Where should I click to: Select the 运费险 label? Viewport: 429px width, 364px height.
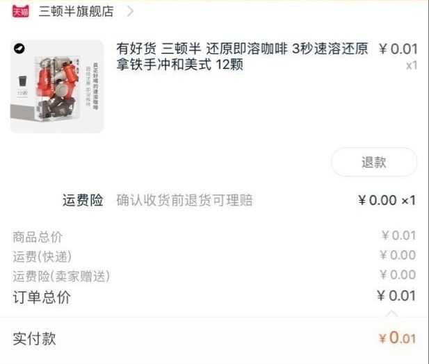[83, 200]
